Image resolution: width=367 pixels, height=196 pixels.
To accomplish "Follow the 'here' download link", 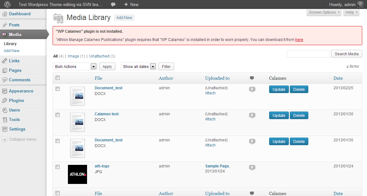I will point(299,40).
